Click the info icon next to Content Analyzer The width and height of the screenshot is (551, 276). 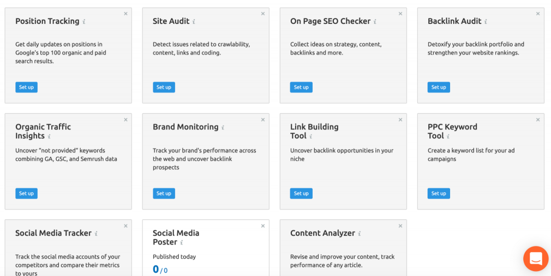pos(360,234)
